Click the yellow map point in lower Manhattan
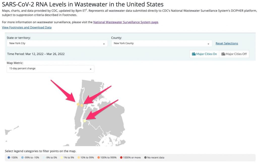This screenshot has height=166, width=258. pos(85,121)
